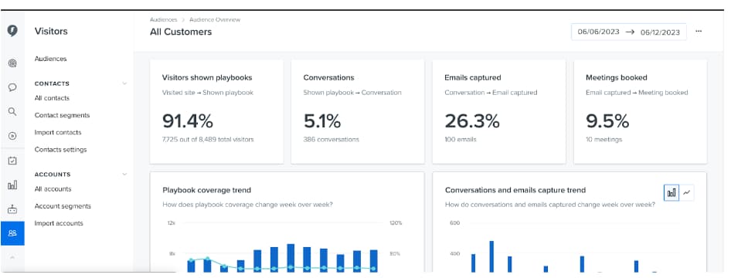731x278 pixels.
Task: Open the bot icon in left rail
Action: pyautogui.click(x=12, y=209)
